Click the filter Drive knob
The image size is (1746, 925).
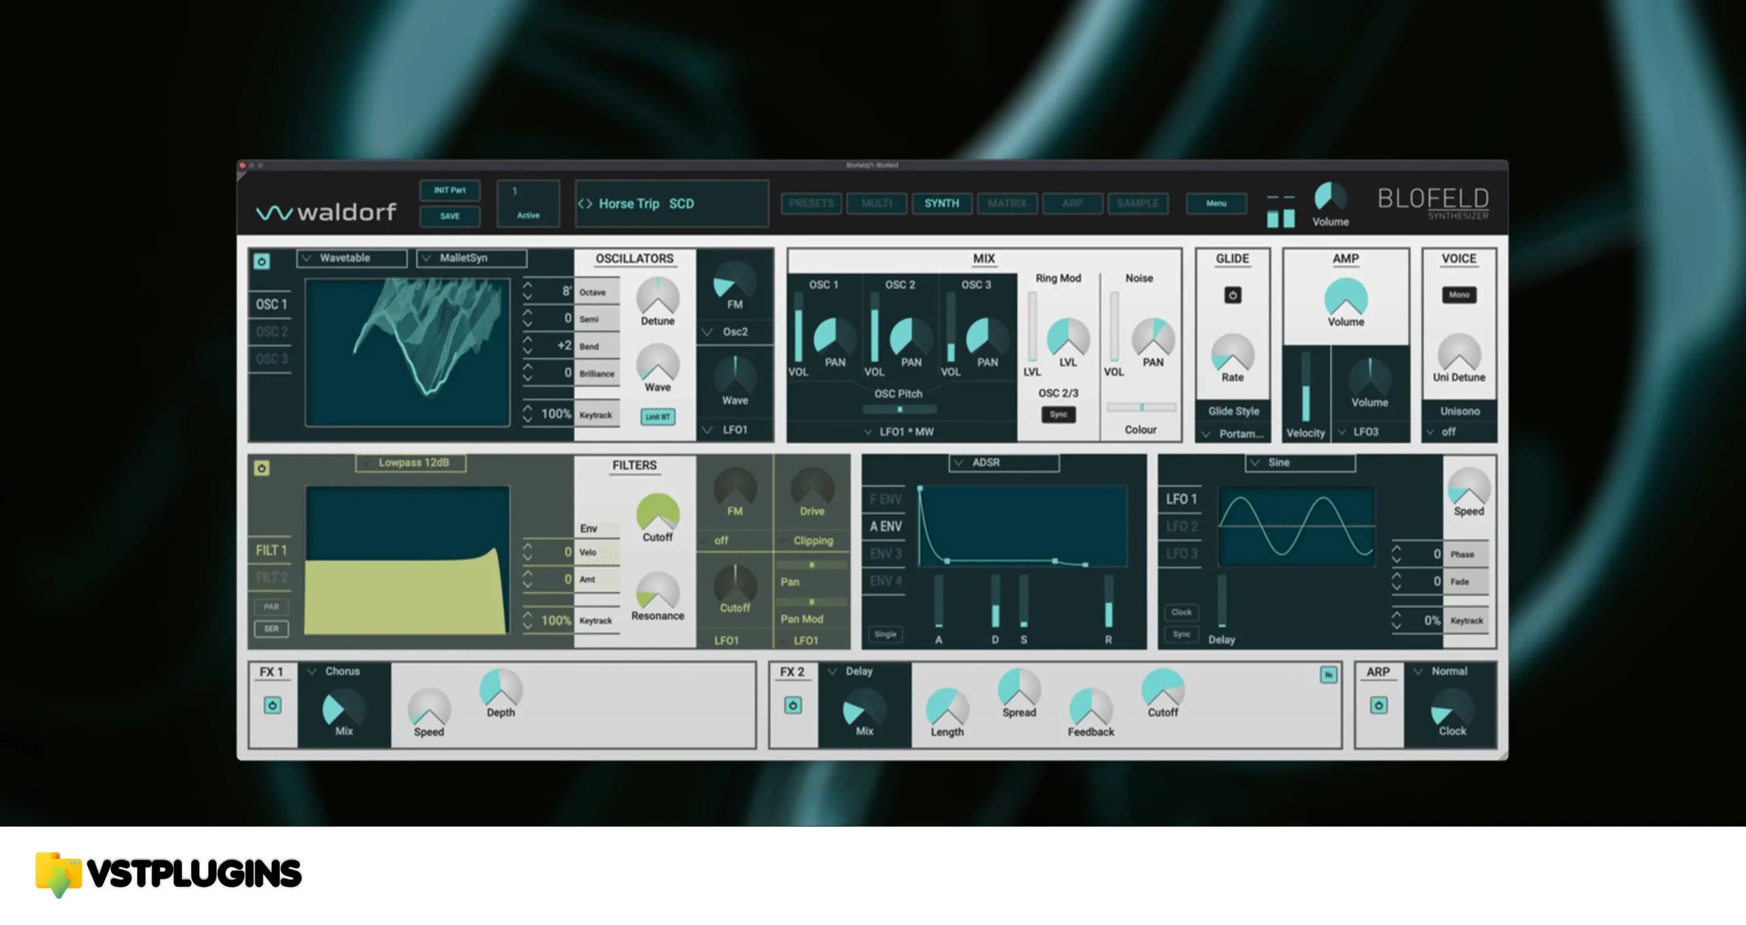pos(812,487)
